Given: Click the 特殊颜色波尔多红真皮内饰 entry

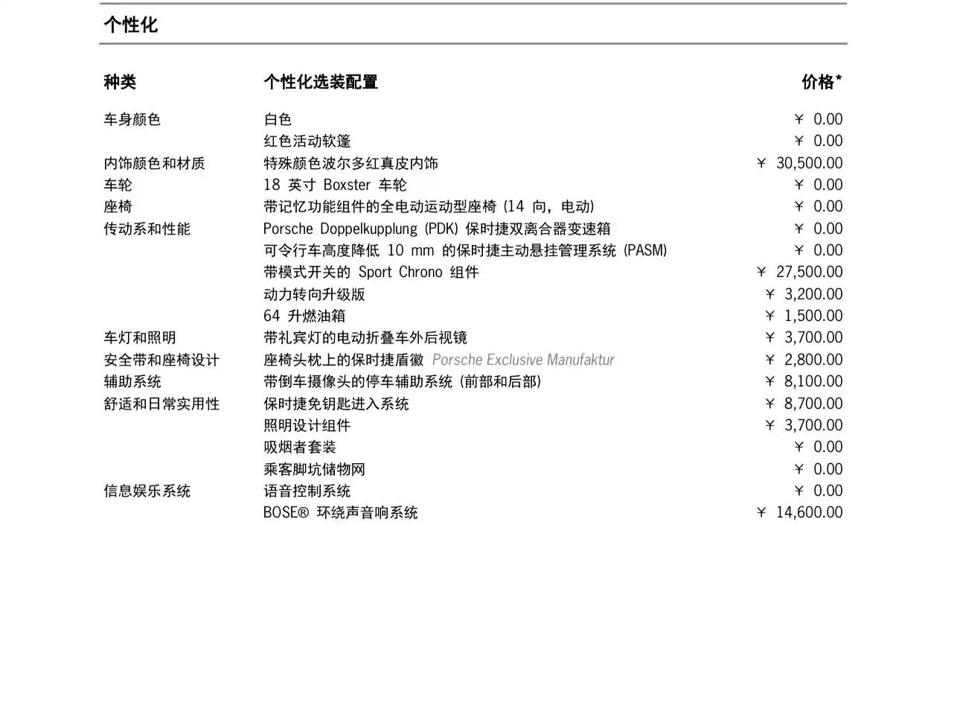Looking at the screenshot, I should [x=351, y=163].
